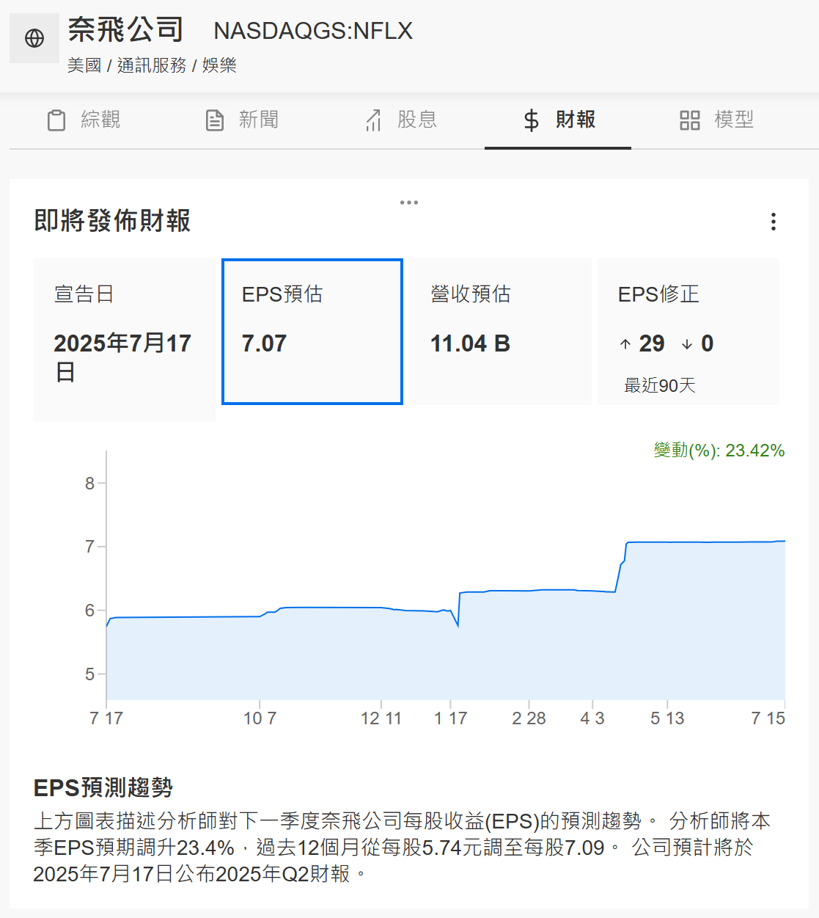This screenshot has width=819, height=918.
Task: Click the 1 17 x-axis date label
Action: coord(451,718)
